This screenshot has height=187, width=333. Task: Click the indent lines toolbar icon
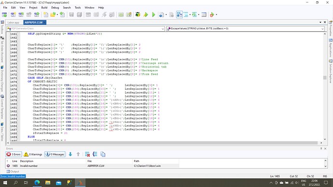pyautogui.click(x=186, y=14)
